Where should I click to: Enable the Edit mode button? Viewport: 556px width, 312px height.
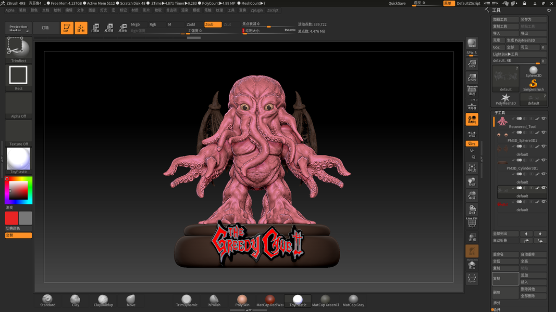point(67,28)
